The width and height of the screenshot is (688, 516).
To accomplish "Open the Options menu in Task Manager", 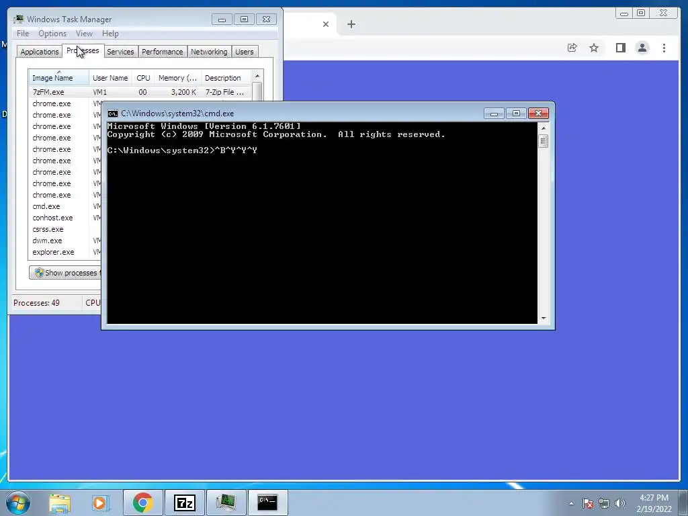I will pyautogui.click(x=52, y=34).
